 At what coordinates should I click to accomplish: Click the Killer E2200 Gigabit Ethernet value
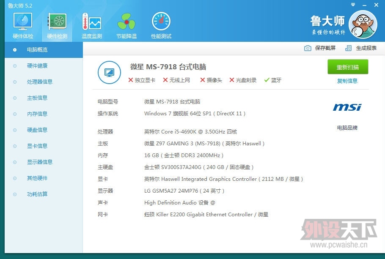[206, 215]
